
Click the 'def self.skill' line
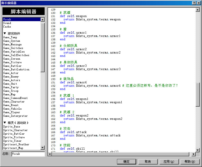[72, 149]
